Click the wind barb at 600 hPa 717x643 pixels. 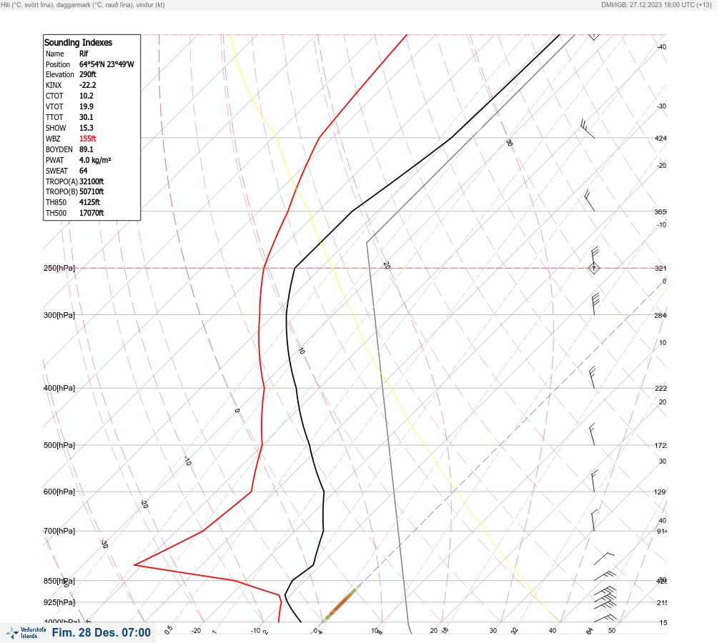pyautogui.click(x=594, y=482)
